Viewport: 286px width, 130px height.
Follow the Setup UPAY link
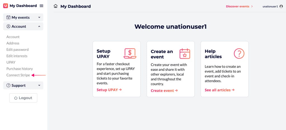[109, 90]
